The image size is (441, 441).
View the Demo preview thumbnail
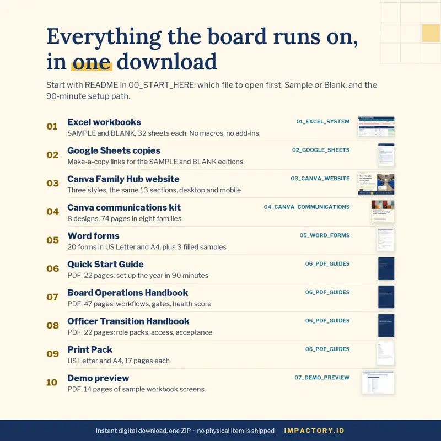378,383
